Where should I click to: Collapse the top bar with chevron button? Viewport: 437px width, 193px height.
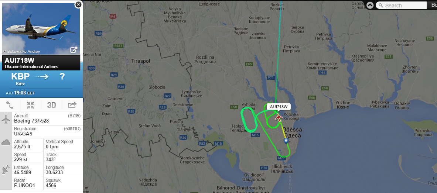click(x=370, y=5)
